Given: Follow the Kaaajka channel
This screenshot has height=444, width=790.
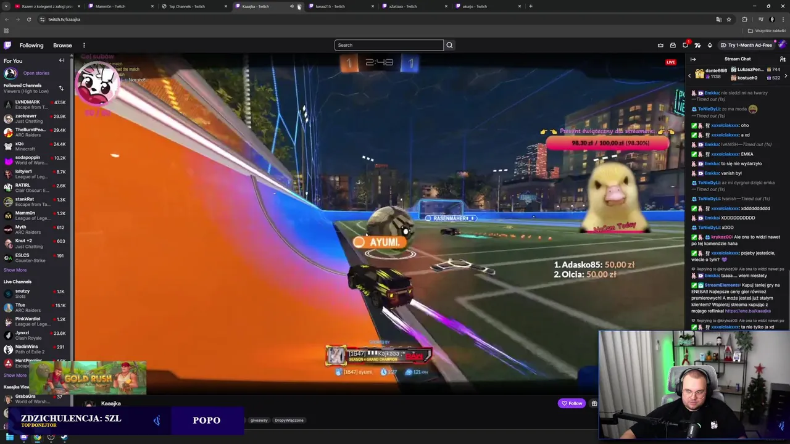Looking at the screenshot, I should (x=572, y=403).
